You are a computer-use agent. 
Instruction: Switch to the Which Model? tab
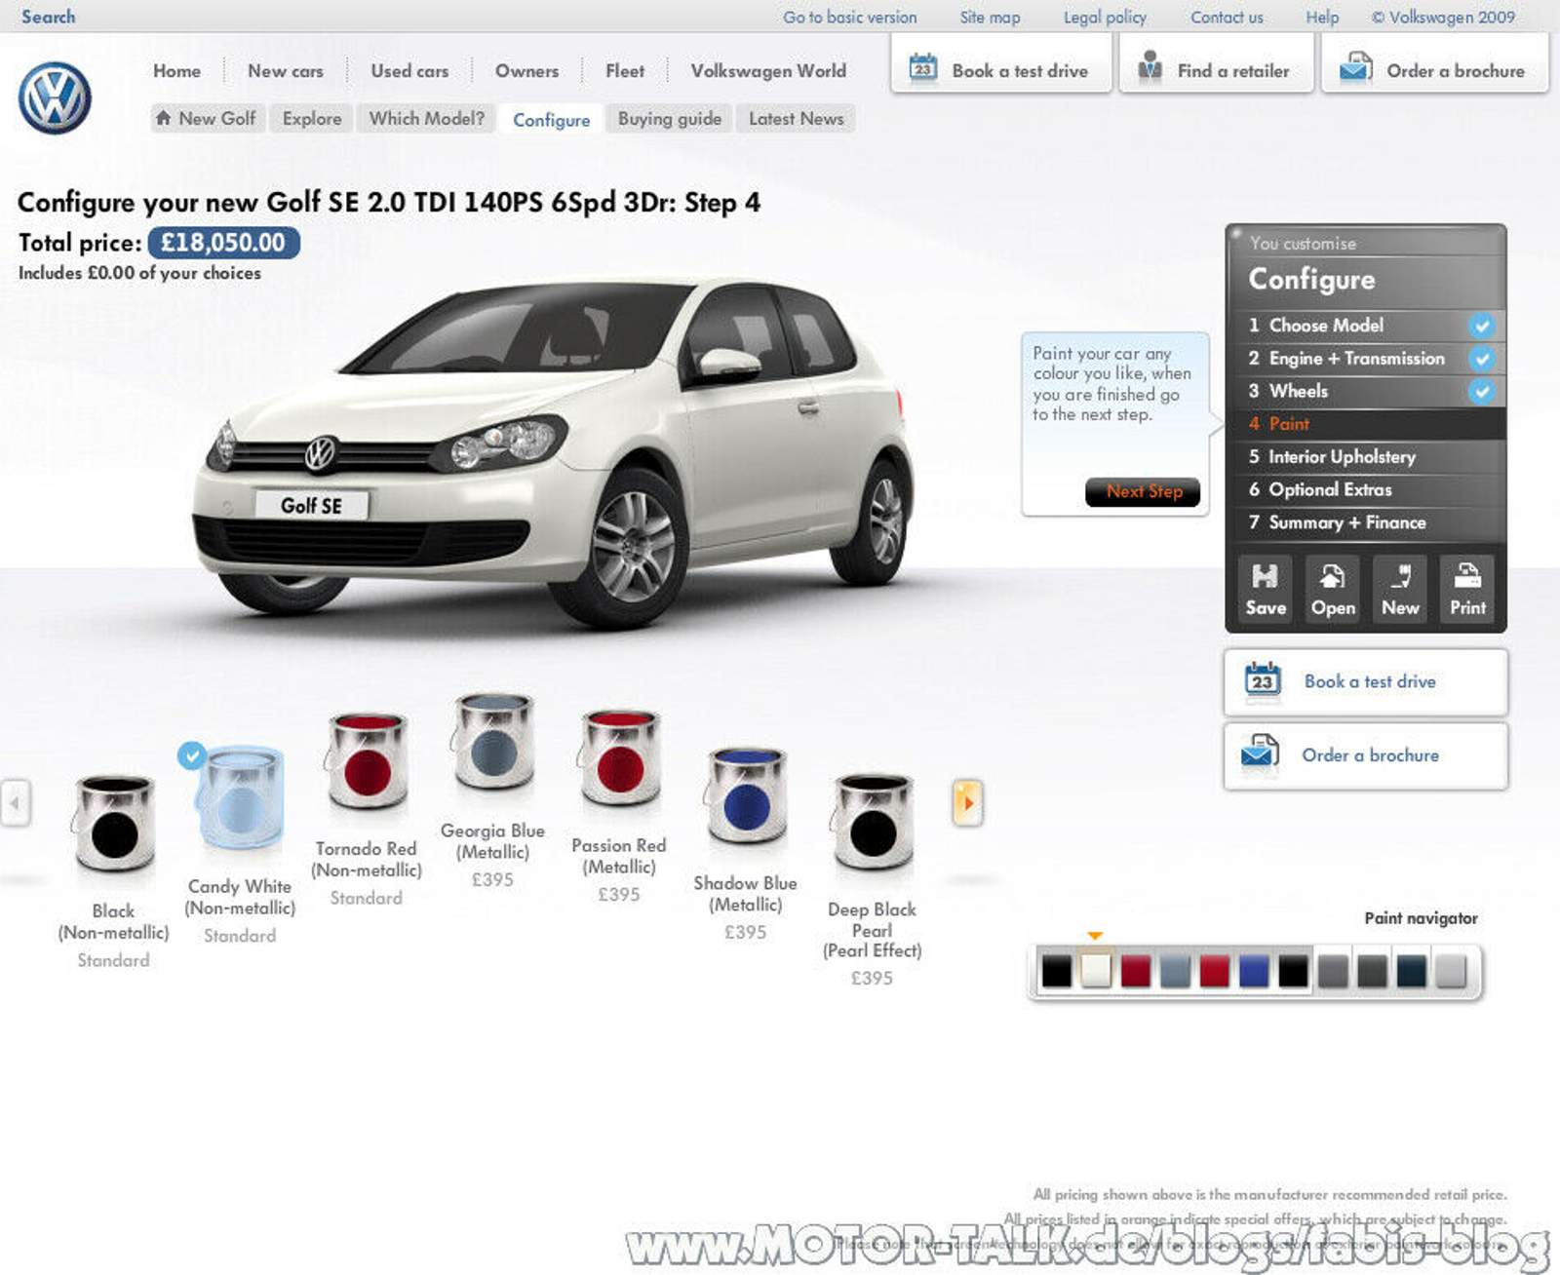point(426,118)
